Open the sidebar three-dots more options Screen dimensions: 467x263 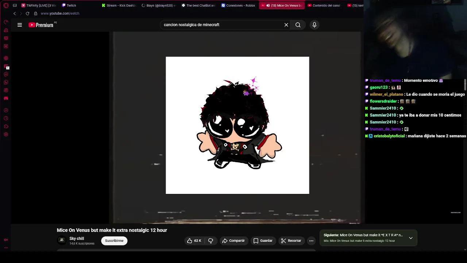click(x=6, y=248)
